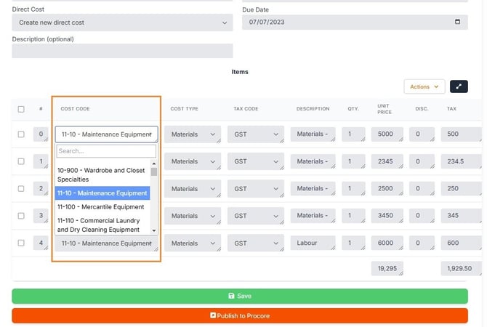Open Tax Code GST dropdown for row 0
This screenshot has height=327, width=487.
point(256,134)
